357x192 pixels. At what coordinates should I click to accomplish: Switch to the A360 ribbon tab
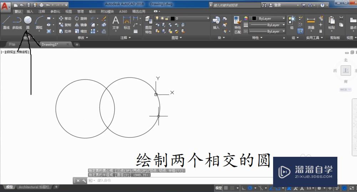pyautogui.click(x=123, y=11)
